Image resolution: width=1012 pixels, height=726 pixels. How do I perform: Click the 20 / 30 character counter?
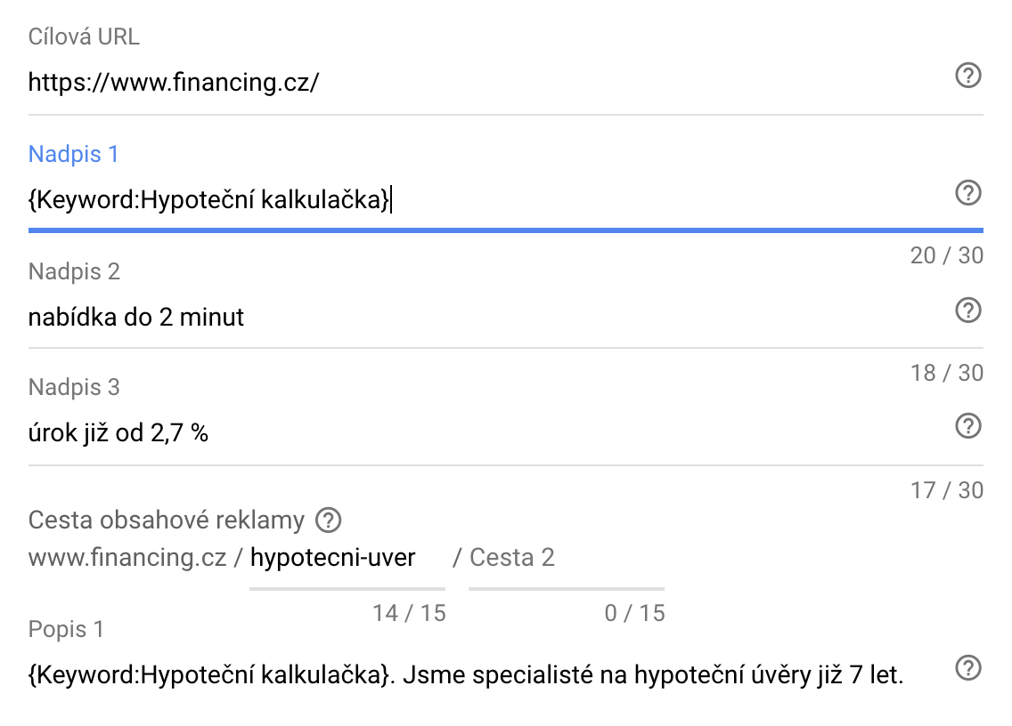[x=947, y=255]
